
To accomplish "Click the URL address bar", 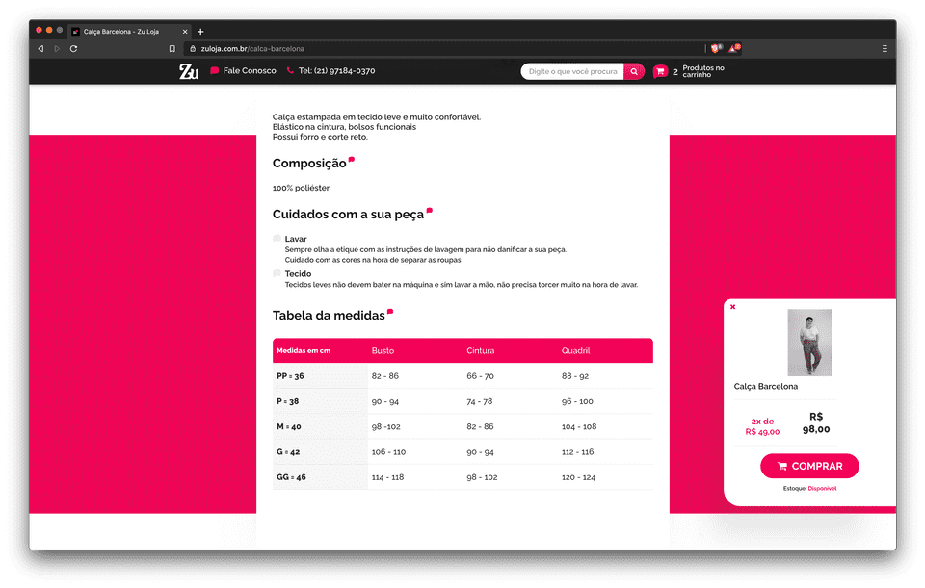I will tap(434, 48).
